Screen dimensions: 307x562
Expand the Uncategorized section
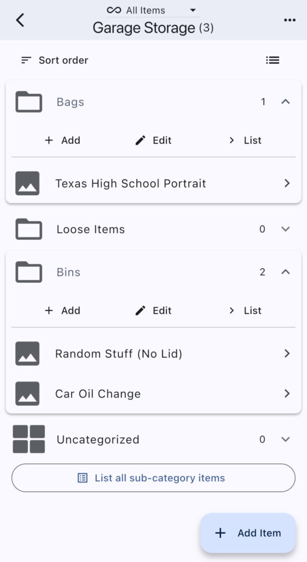tap(285, 439)
